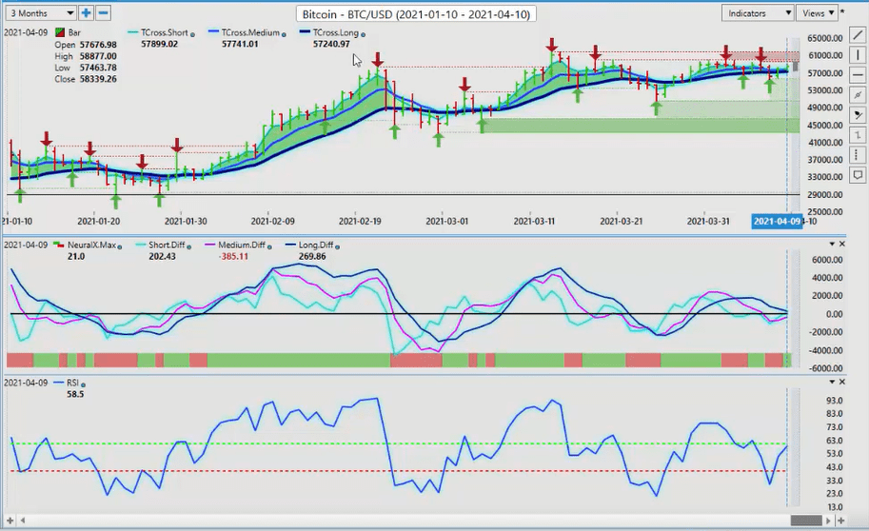Viewport: 869px width, 531px height.
Task: Click the Medium.Diff legend label
Action: (242, 245)
